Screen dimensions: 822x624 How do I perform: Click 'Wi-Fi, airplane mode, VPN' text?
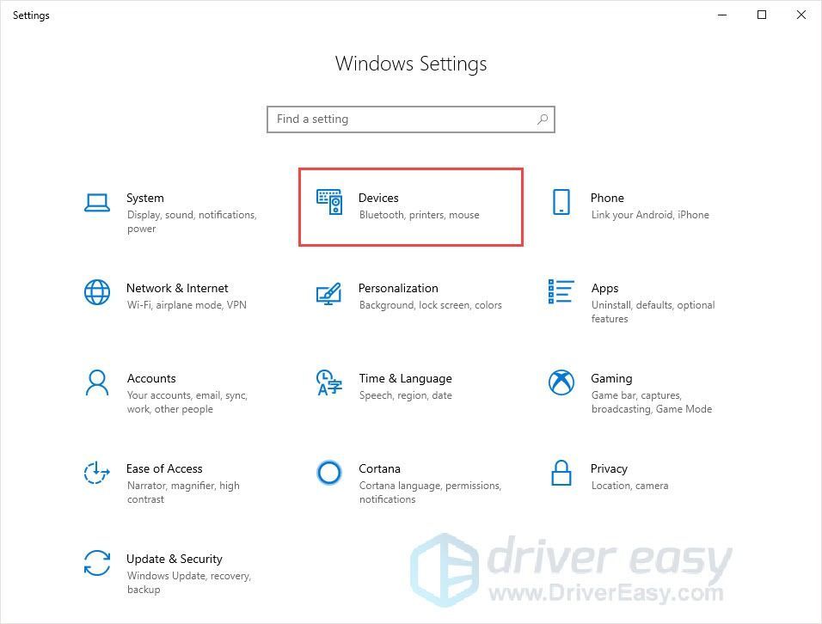click(187, 305)
